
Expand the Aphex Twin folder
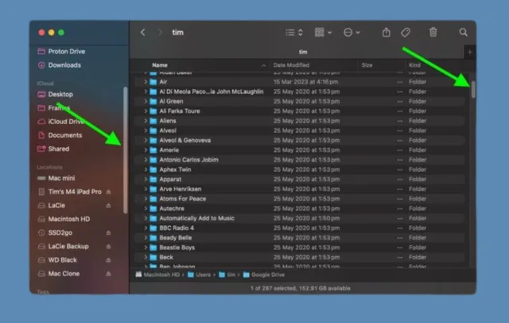click(146, 169)
